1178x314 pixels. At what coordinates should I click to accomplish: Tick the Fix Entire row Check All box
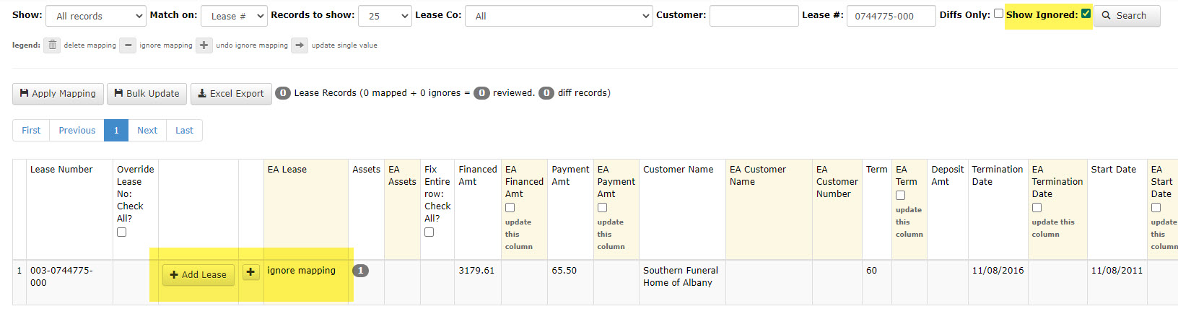(x=429, y=232)
